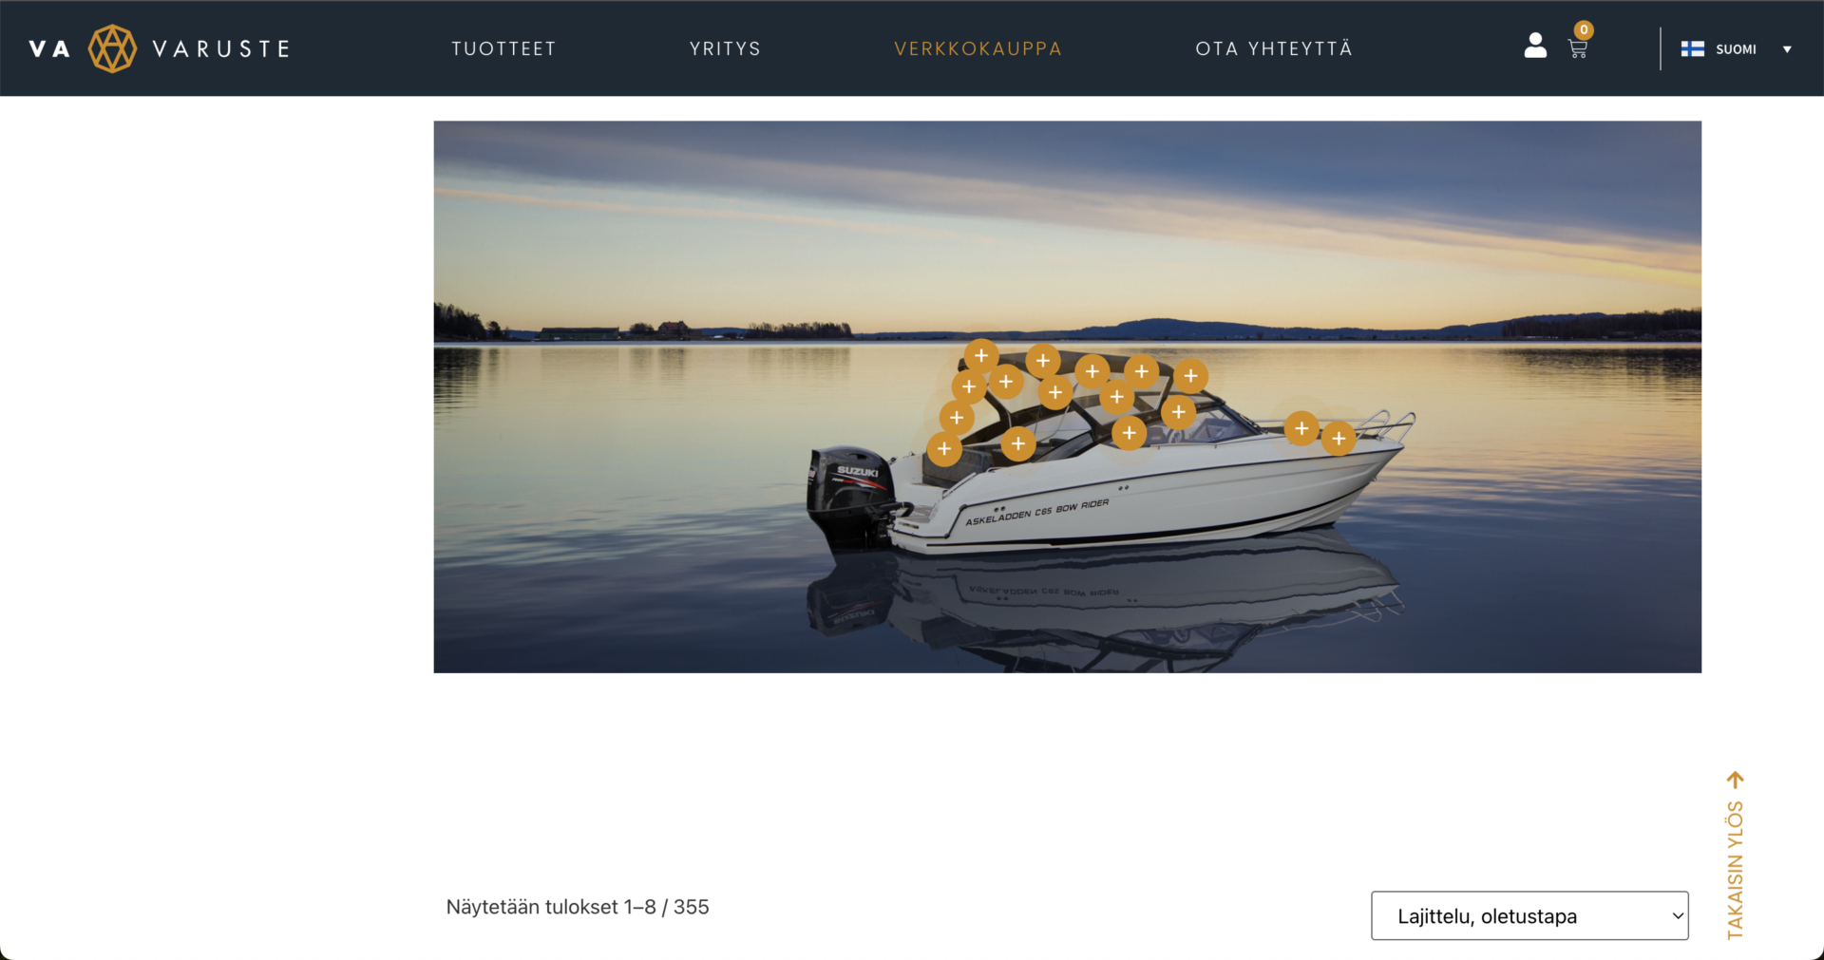Click the plus hotspot on the windshield

[1178, 412]
